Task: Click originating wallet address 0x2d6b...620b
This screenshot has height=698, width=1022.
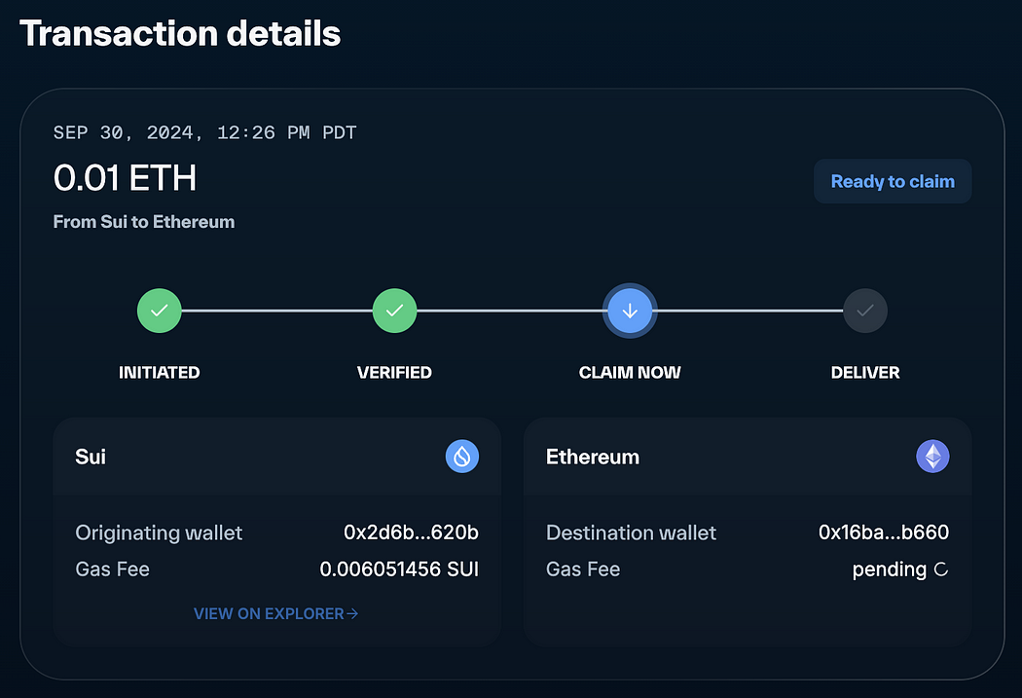Action: point(411,533)
